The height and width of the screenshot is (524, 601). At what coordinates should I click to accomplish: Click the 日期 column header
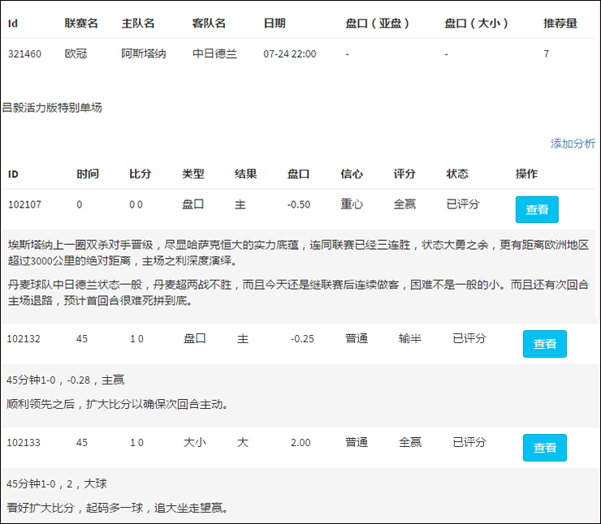coord(275,24)
